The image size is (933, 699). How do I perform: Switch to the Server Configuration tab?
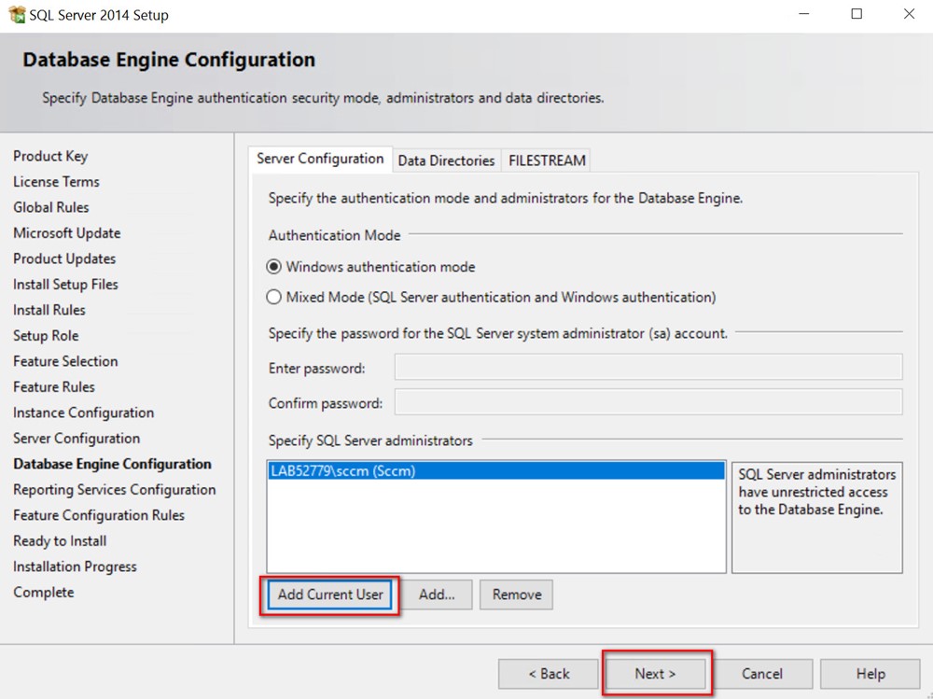coord(320,159)
